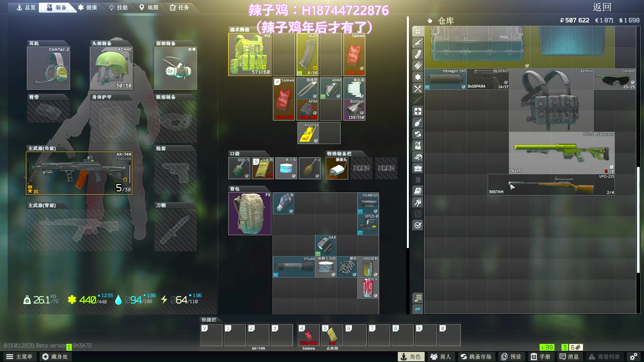Screen dimensions: 644x362
Task: Show all items with the grid filter
Action: tap(418, 32)
